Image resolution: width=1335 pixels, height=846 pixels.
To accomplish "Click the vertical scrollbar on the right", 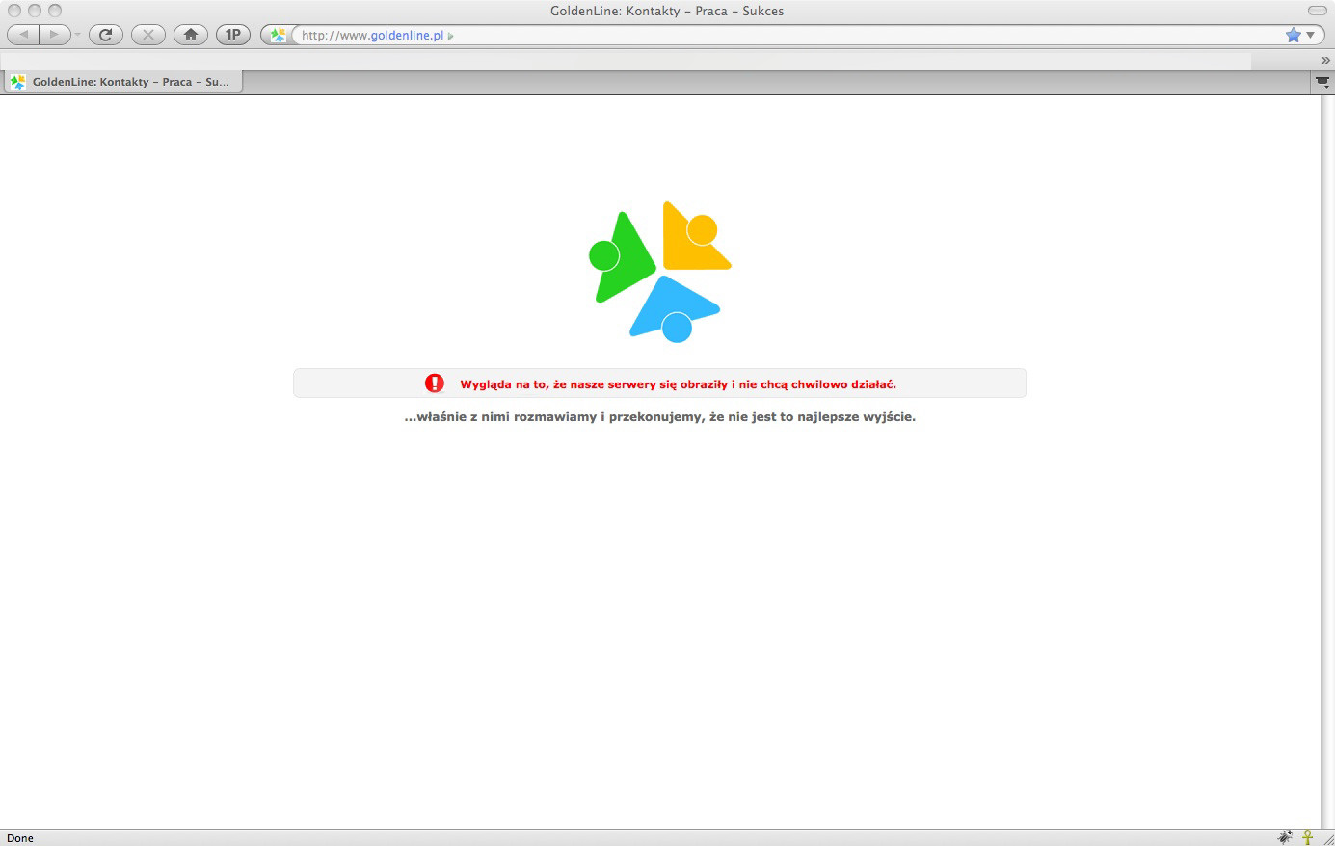I will coord(1327,462).
